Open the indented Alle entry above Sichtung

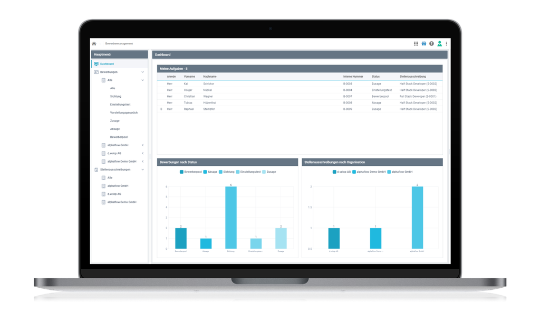click(113, 88)
